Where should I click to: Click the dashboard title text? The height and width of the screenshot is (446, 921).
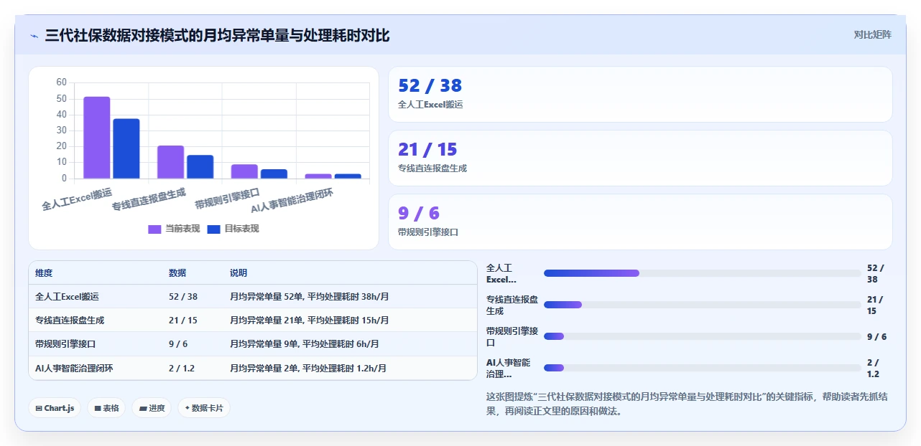coord(217,35)
